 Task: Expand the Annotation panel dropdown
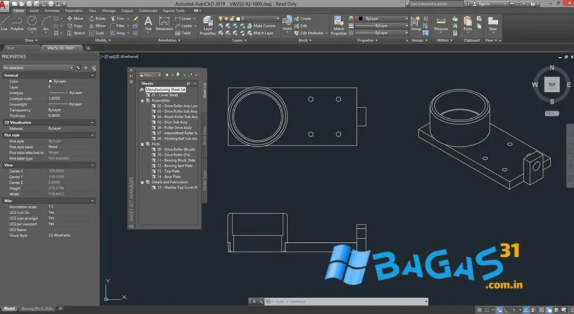(x=169, y=40)
